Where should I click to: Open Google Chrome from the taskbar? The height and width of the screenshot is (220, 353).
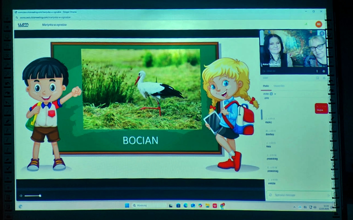click(x=222, y=205)
